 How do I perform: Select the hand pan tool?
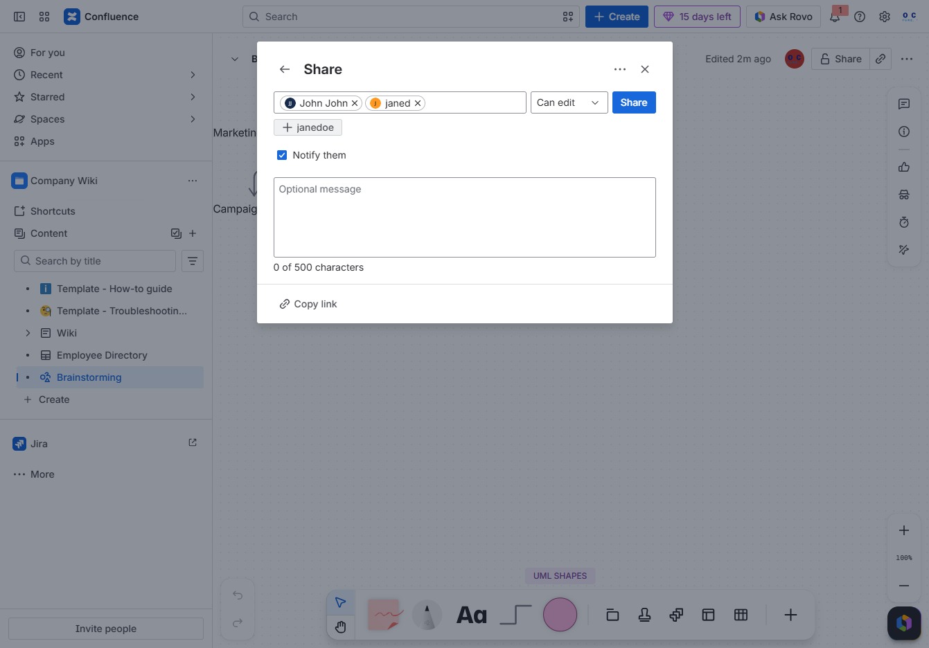340,627
